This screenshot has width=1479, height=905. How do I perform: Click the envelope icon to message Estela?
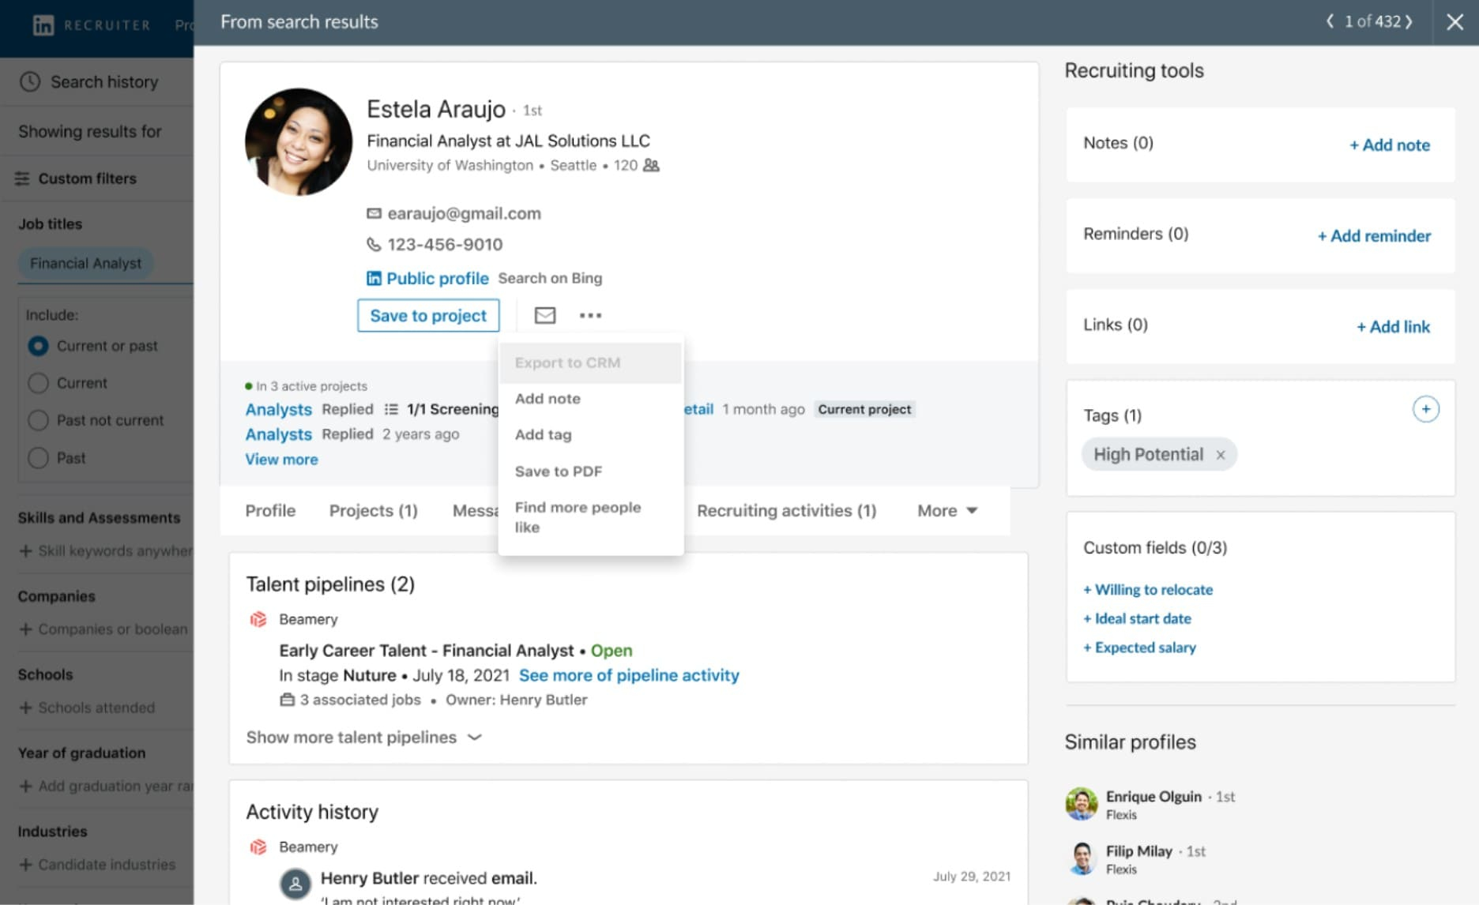point(544,315)
